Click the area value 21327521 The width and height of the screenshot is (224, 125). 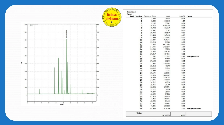[166, 57]
